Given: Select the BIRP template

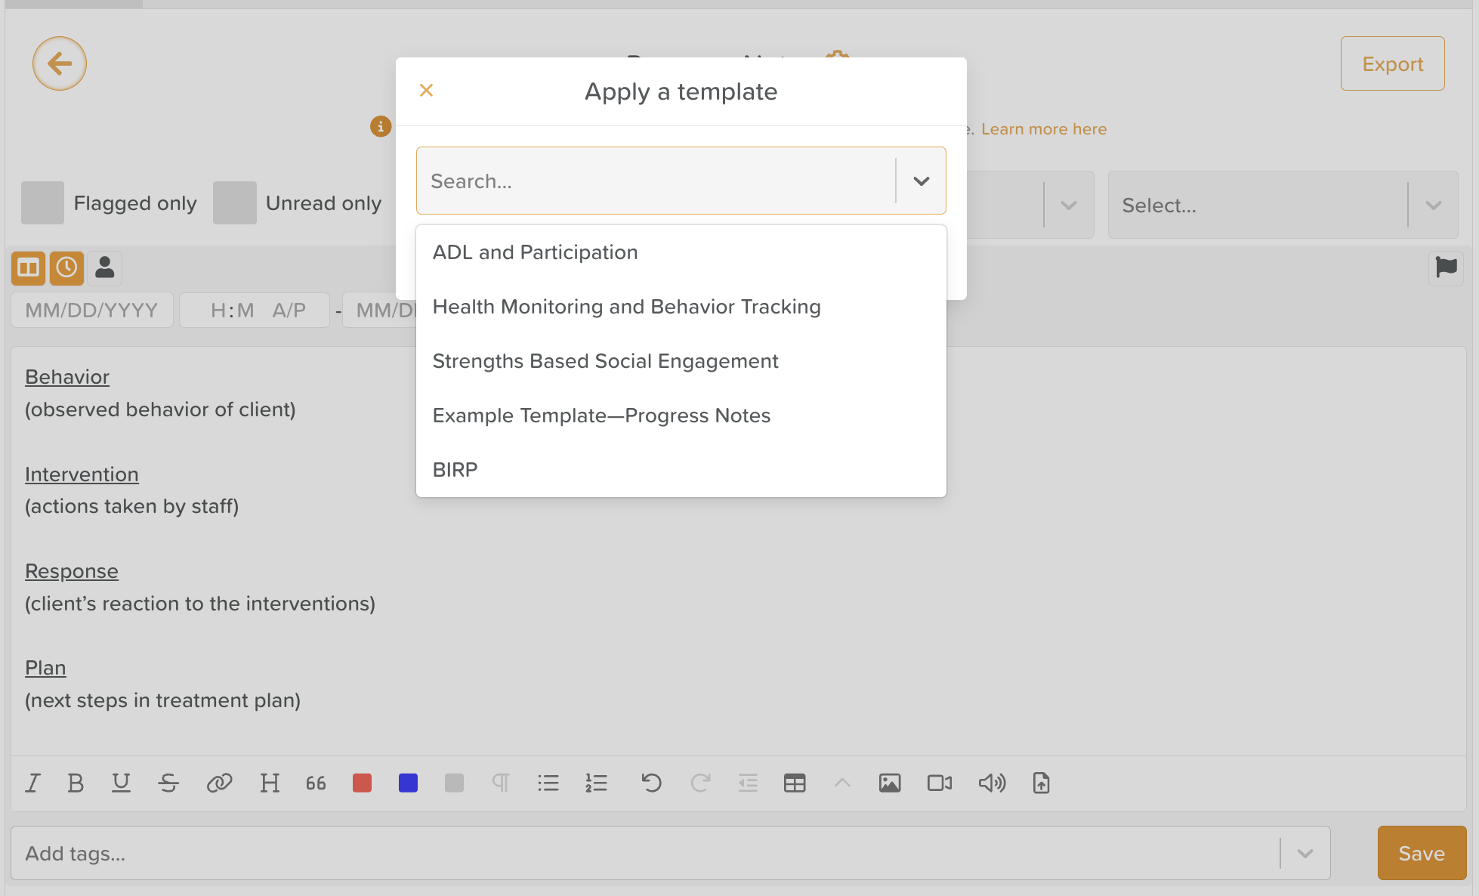Looking at the screenshot, I should tap(454, 469).
